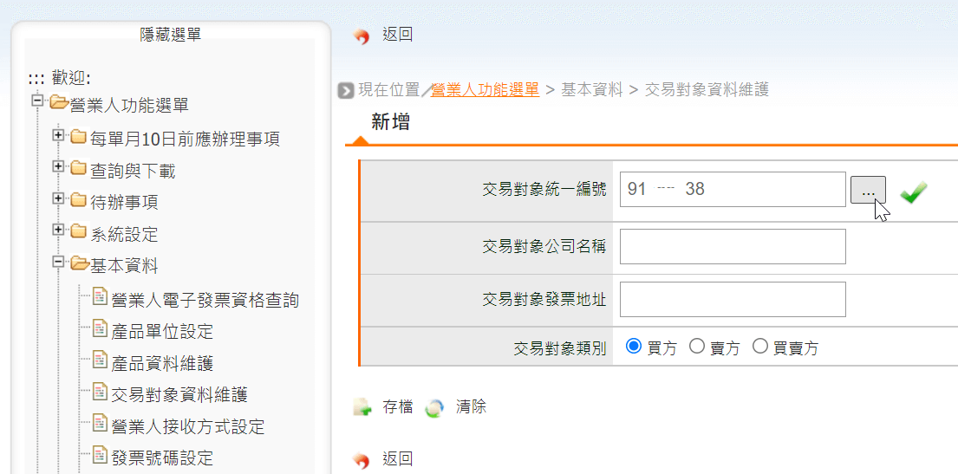Select the 賣方 radio button
Image resolution: width=958 pixels, height=474 pixels.
click(697, 347)
